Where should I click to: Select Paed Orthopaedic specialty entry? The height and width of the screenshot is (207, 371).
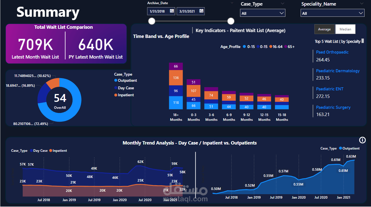[332, 52]
